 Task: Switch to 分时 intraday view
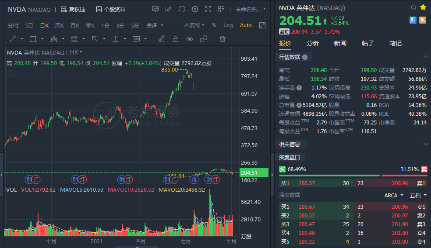[13, 25]
